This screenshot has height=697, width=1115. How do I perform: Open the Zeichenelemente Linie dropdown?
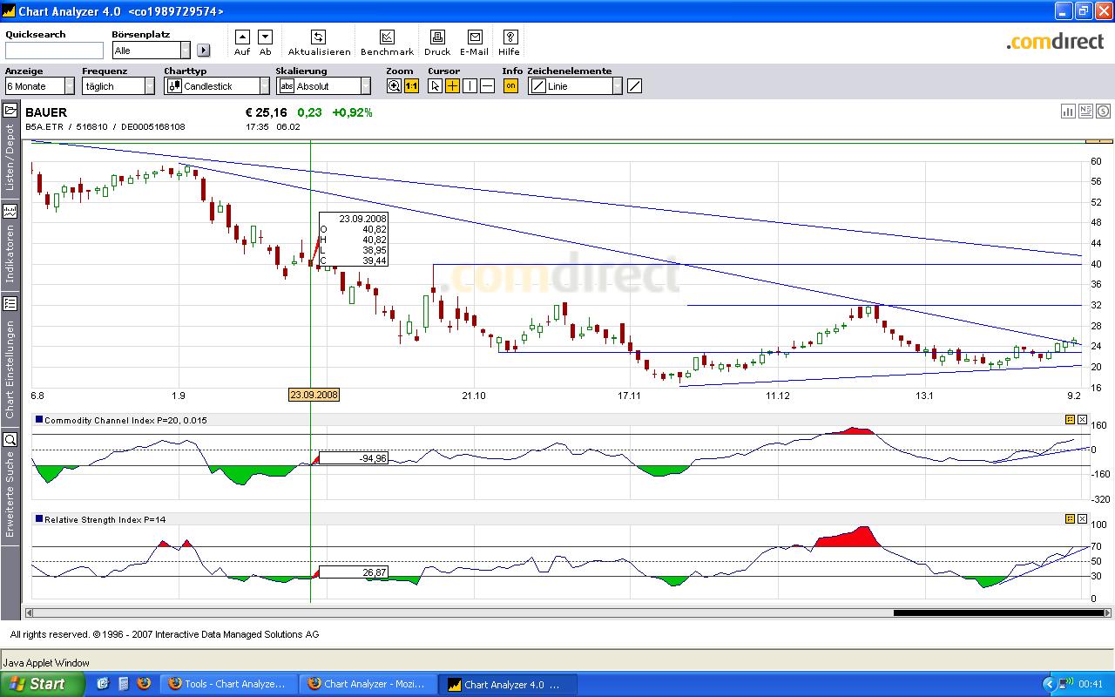pos(617,86)
